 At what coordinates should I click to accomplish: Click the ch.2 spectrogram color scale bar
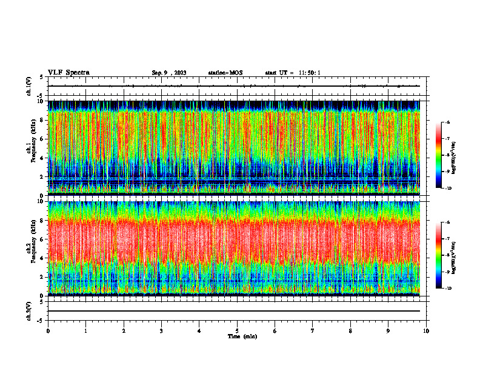(438, 255)
